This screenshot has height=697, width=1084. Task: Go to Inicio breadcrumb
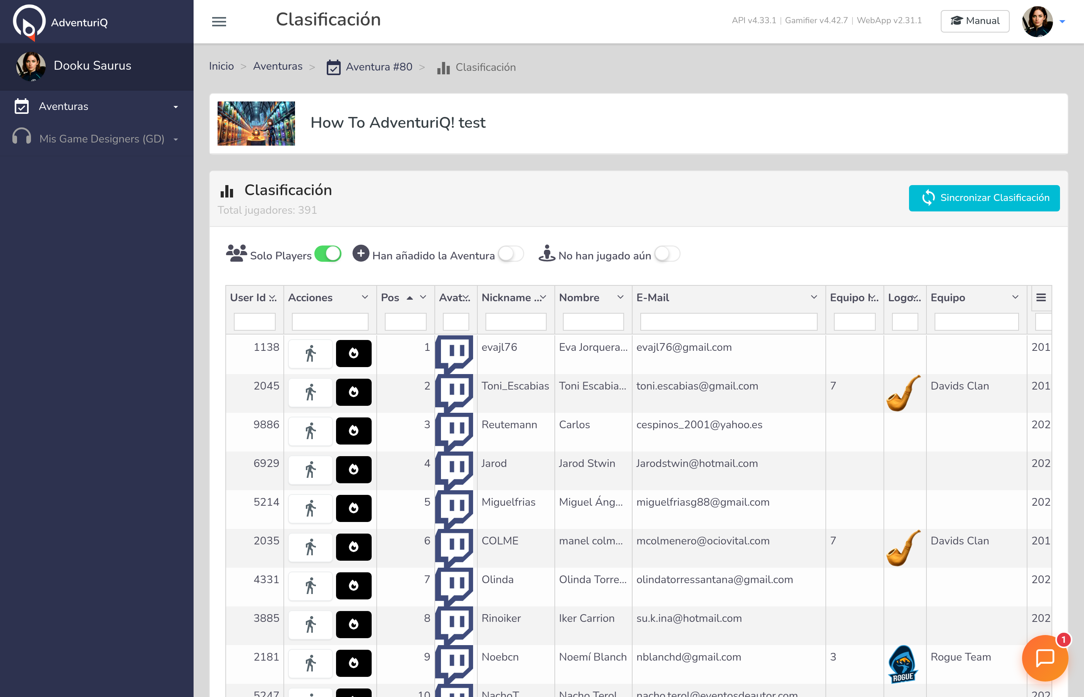point(221,66)
